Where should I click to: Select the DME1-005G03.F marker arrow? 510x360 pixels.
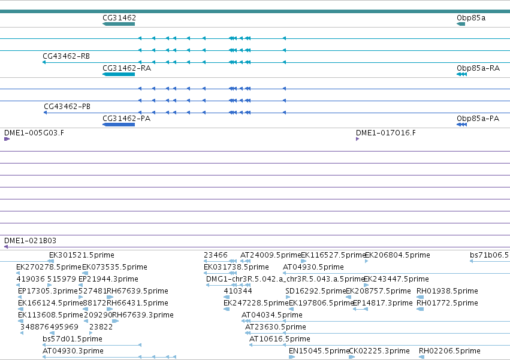[x=7, y=139]
